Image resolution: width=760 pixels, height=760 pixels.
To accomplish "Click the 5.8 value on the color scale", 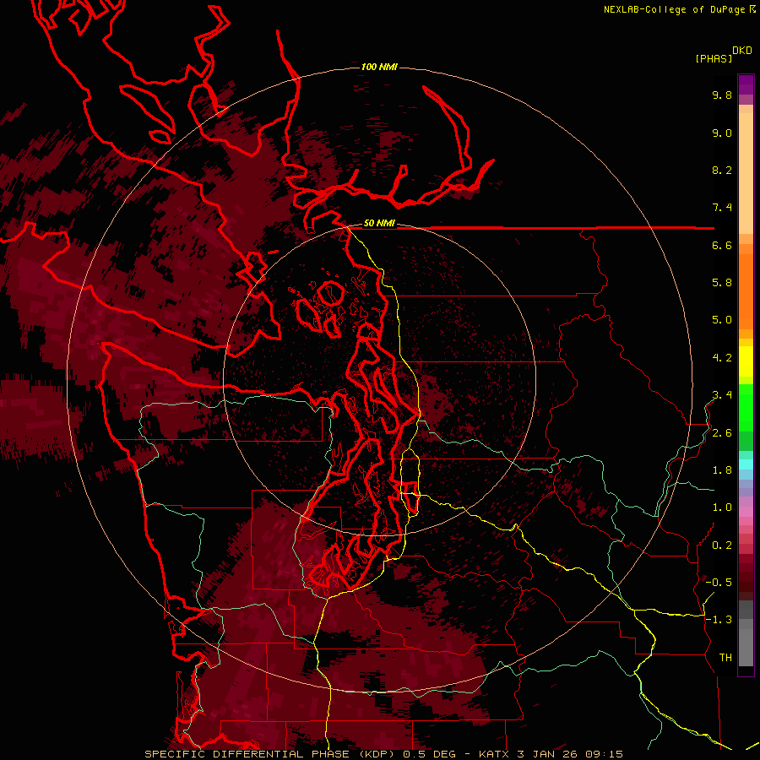I will (722, 283).
